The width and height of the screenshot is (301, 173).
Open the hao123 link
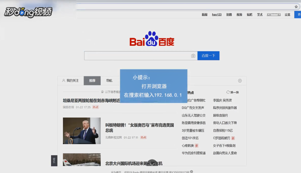217,15
